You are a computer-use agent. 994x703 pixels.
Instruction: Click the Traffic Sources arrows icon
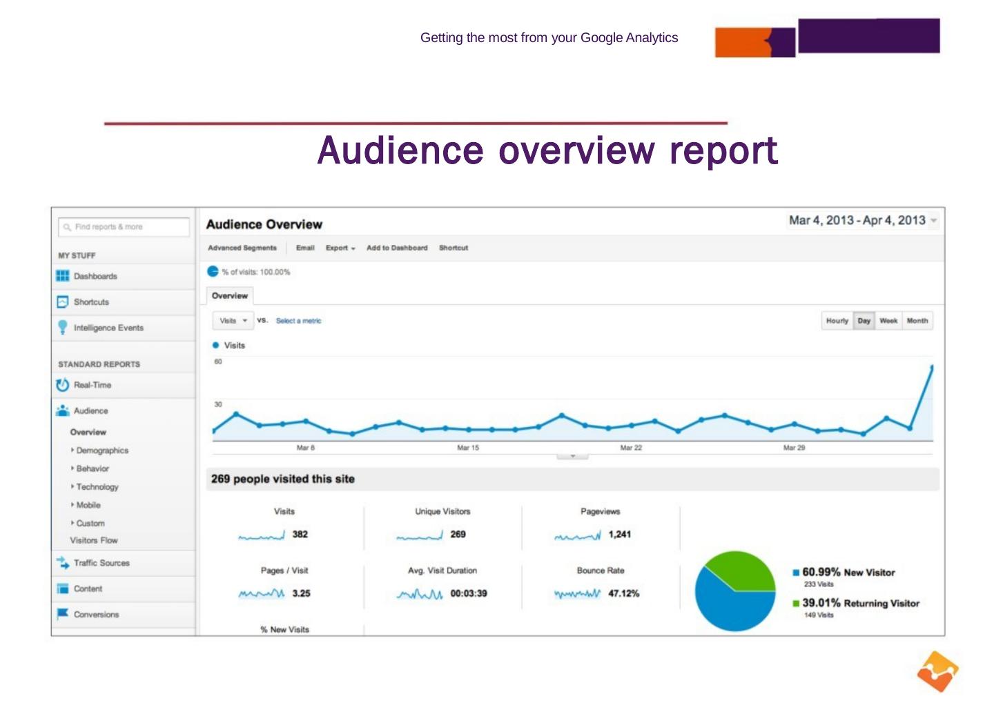(x=62, y=563)
